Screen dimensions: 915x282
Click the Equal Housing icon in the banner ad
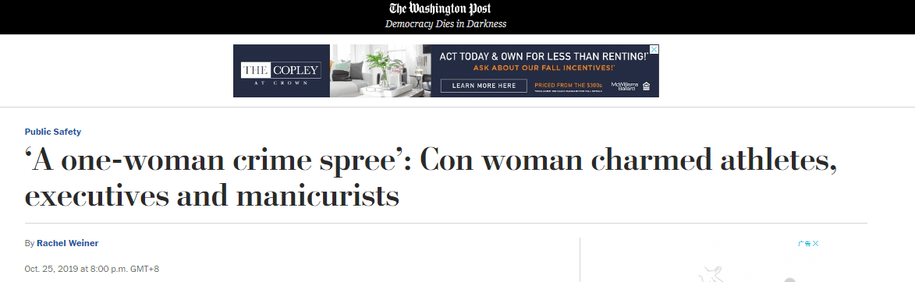pyautogui.click(x=646, y=86)
